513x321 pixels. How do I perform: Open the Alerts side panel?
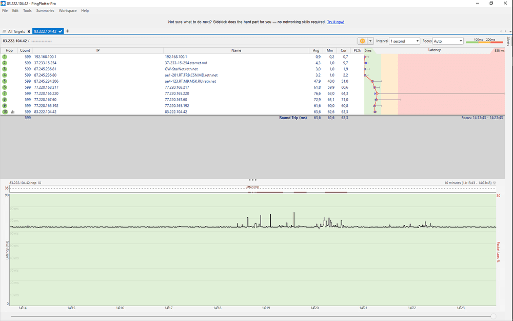pyautogui.click(x=508, y=42)
